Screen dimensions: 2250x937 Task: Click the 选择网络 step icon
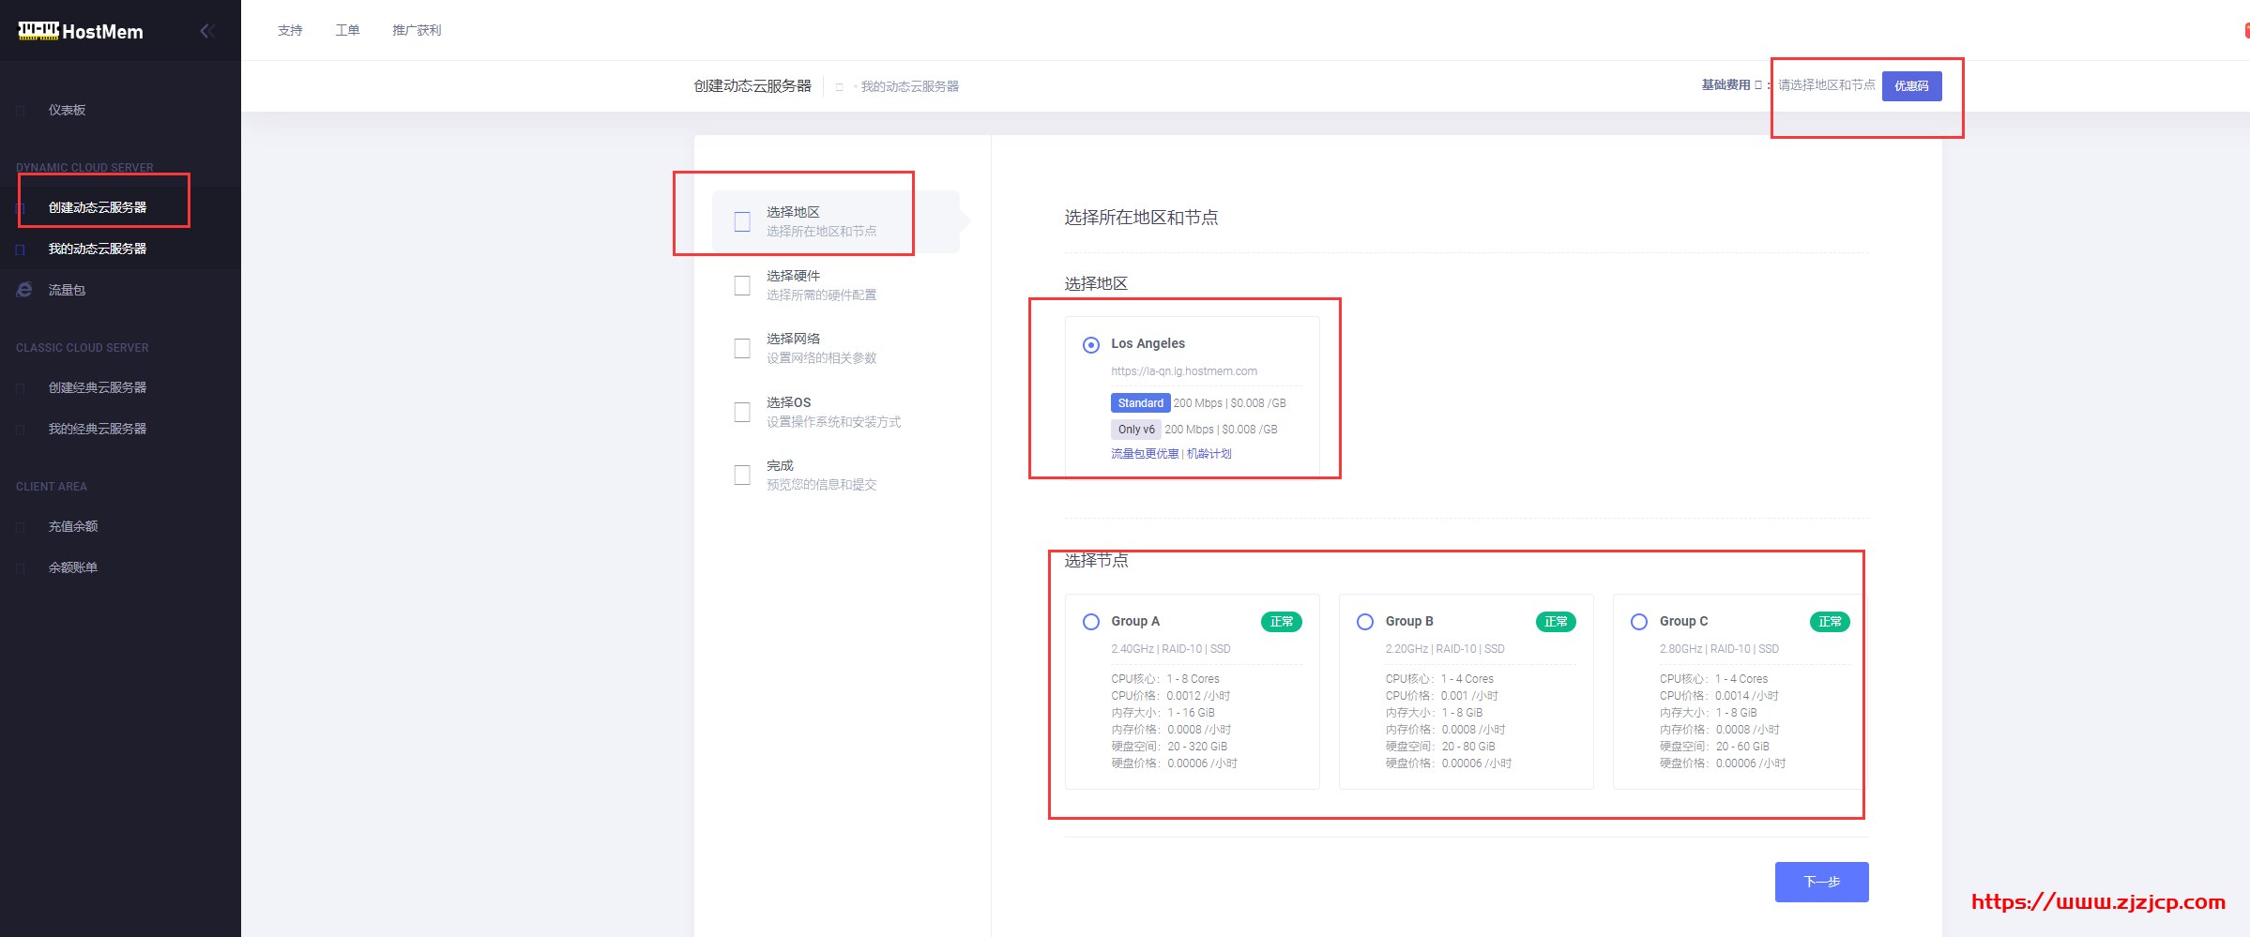tap(742, 349)
